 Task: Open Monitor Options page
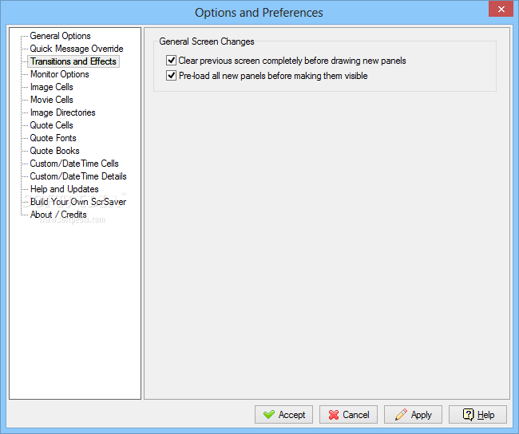pos(60,74)
